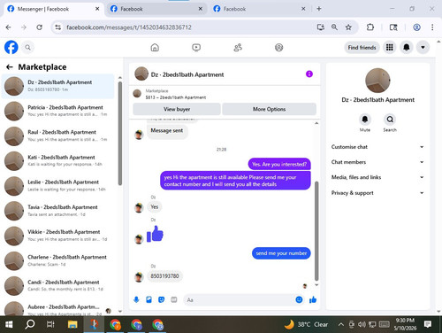Expand Customise chat section
This screenshot has height=333, width=442.
377,147
